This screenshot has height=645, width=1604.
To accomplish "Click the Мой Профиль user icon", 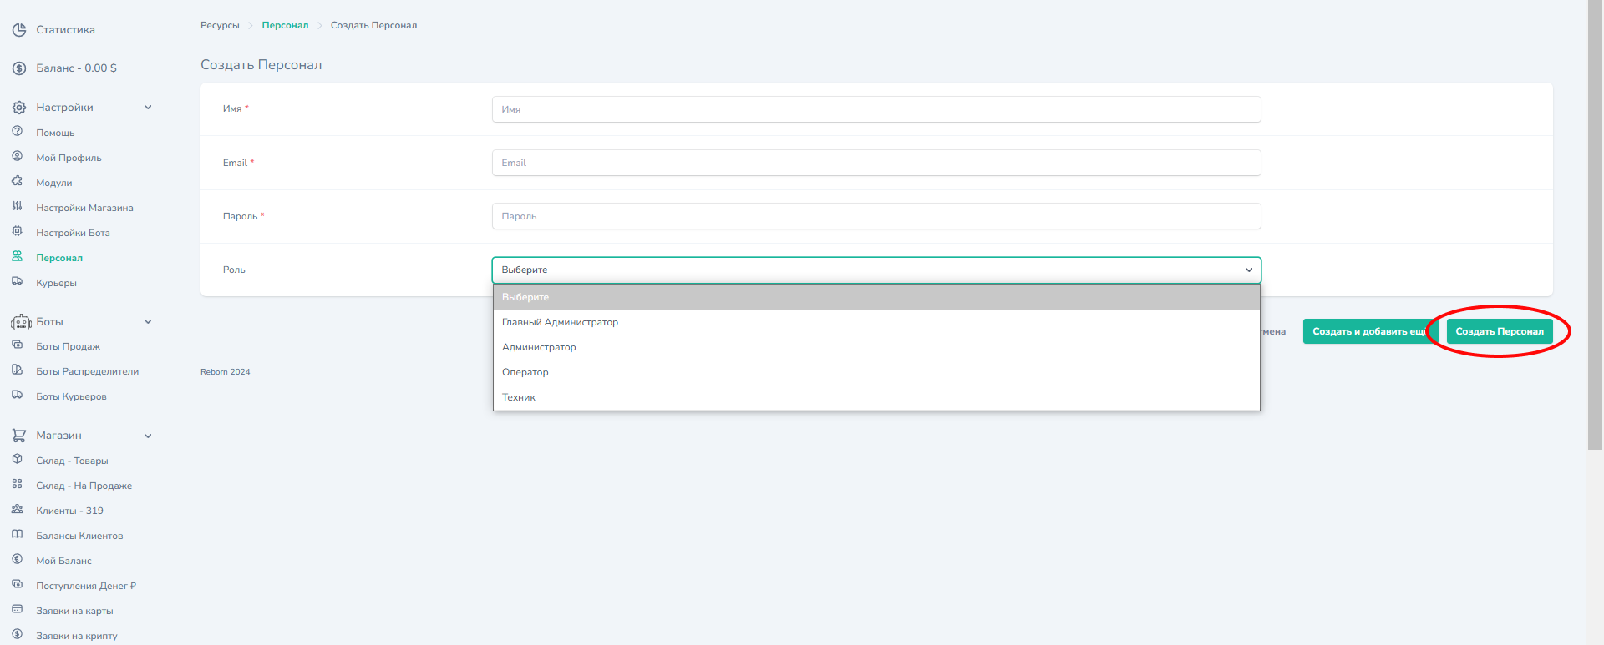I will pyautogui.click(x=17, y=156).
